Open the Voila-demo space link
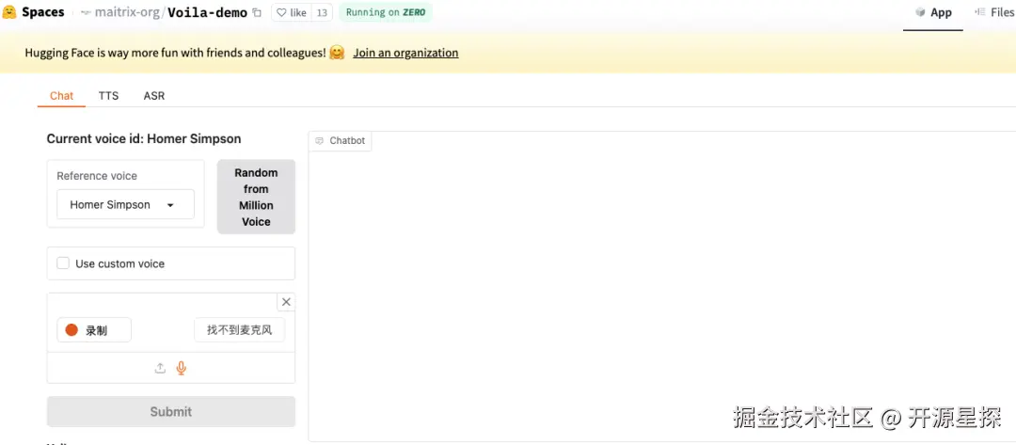This screenshot has width=1016, height=445. 207,12
